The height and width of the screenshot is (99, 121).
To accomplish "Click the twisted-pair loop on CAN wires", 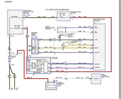I will pos(66,30).
